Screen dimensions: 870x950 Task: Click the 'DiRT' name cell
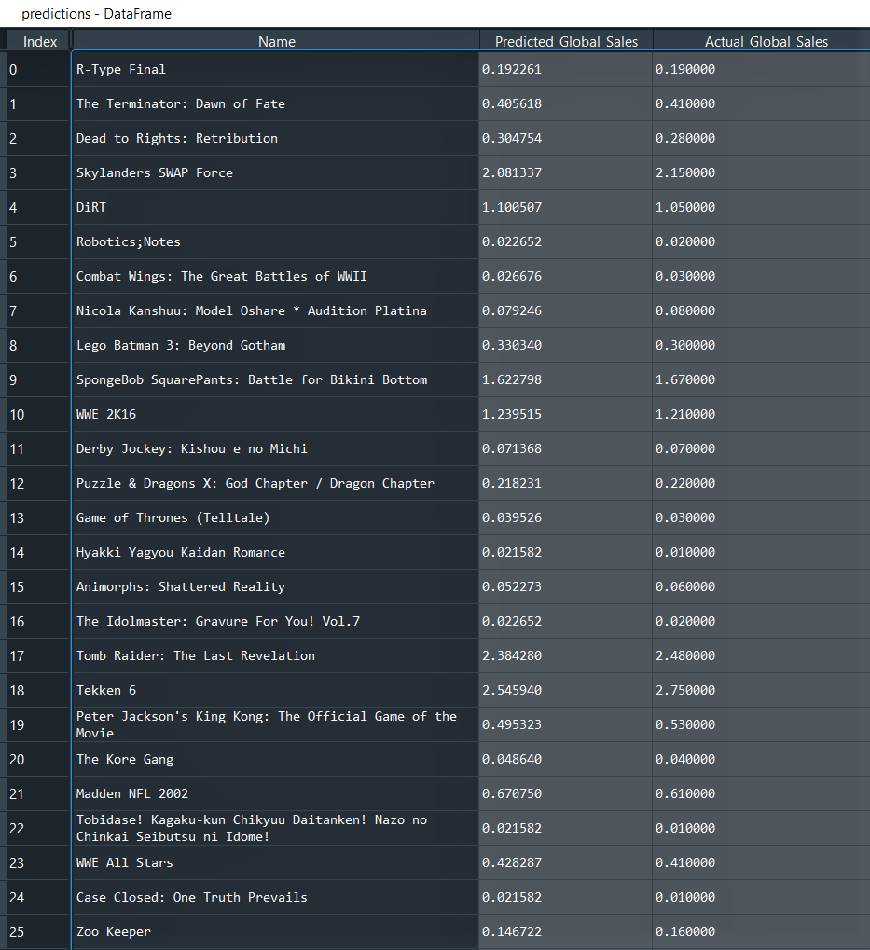[x=275, y=207]
